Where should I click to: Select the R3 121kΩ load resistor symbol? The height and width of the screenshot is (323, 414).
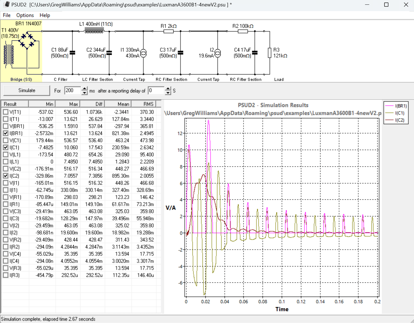click(x=270, y=53)
